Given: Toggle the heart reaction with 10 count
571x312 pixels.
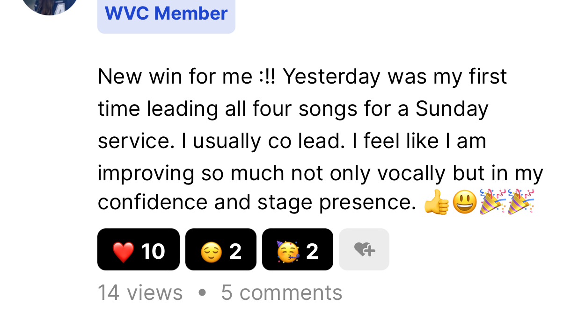Looking at the screenshot, I should [139, 249].
